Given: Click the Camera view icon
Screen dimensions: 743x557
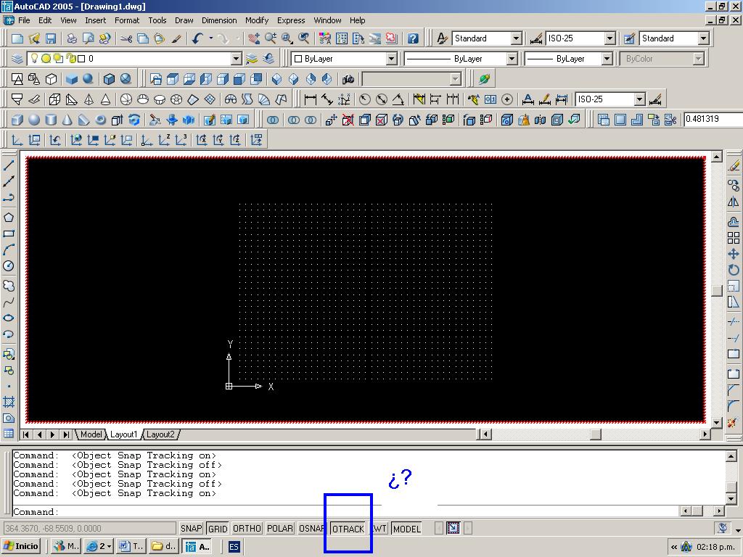Looking at the screenshot, I should (348, 78).
